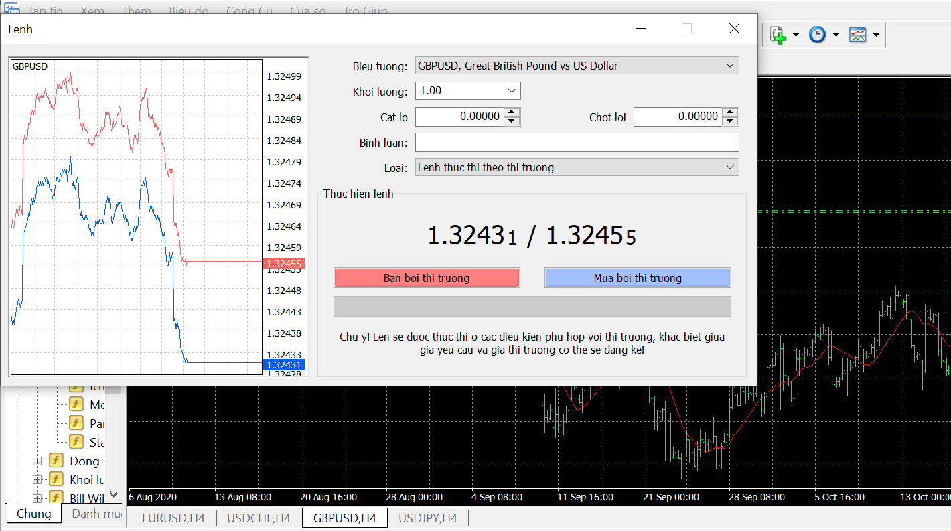Increase the Cat lo value with up arrow
Image resolution: width=951 pixels, height=531 pixels.
512,112
